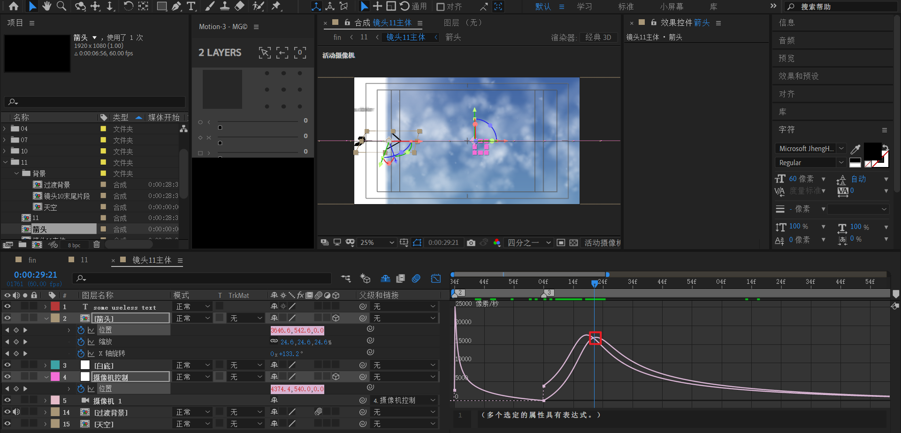Screen dimensions: 901x433
Task: Select the Rectangle shape tool
Action: point(161,6)
